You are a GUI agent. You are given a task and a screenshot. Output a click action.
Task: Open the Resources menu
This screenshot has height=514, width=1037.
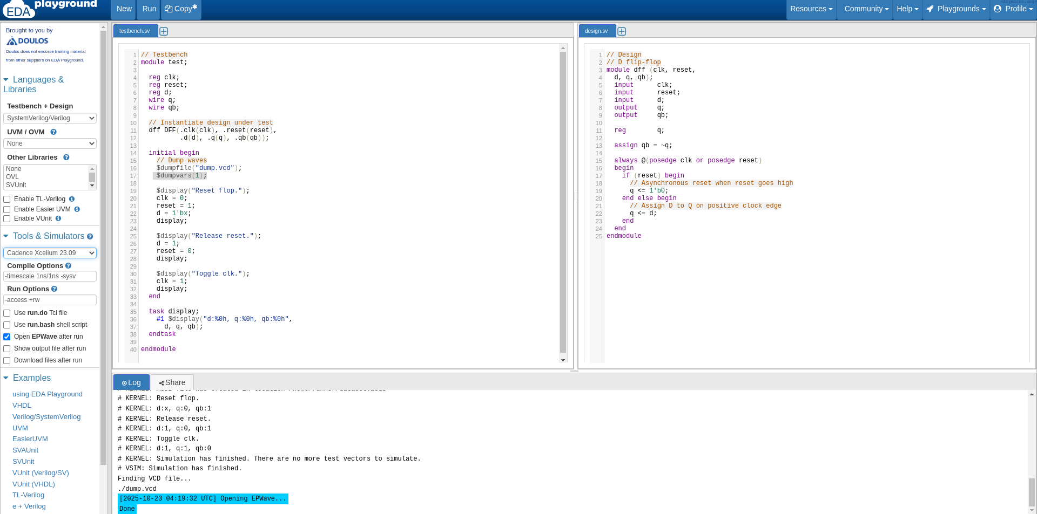tap(811, 9)
